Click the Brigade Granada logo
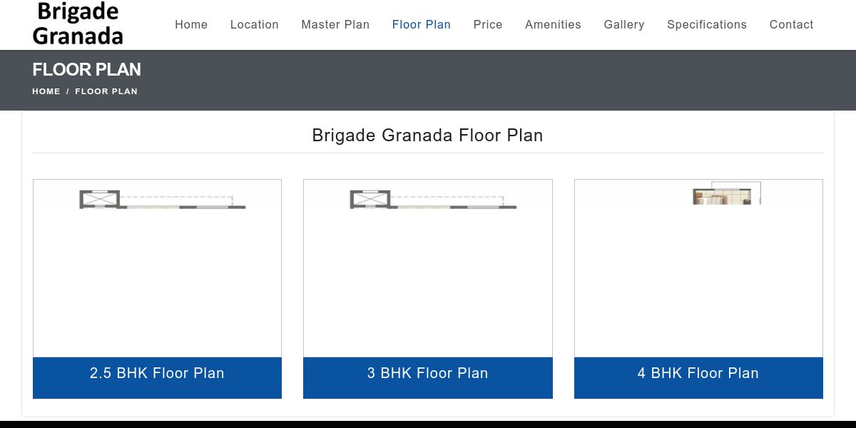This screenshot has width=856, height=428. pos(78,24)
